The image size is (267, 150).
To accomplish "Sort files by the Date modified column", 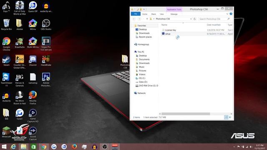I will pyautogui.click(x=214, y=25).
